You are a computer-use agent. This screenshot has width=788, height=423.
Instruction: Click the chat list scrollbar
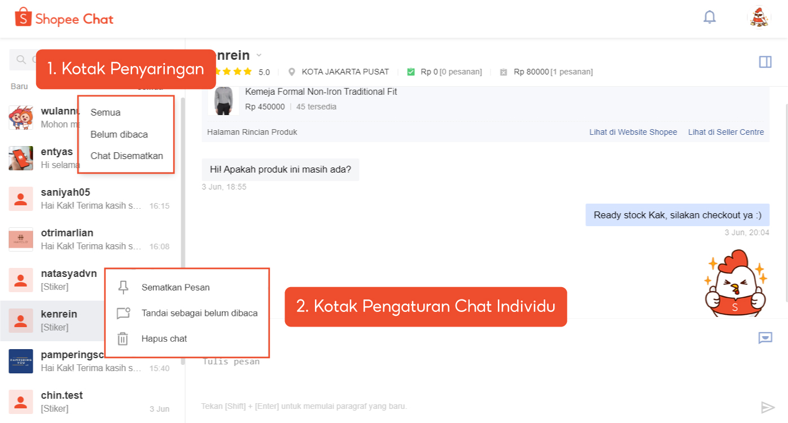pos(182,231)
